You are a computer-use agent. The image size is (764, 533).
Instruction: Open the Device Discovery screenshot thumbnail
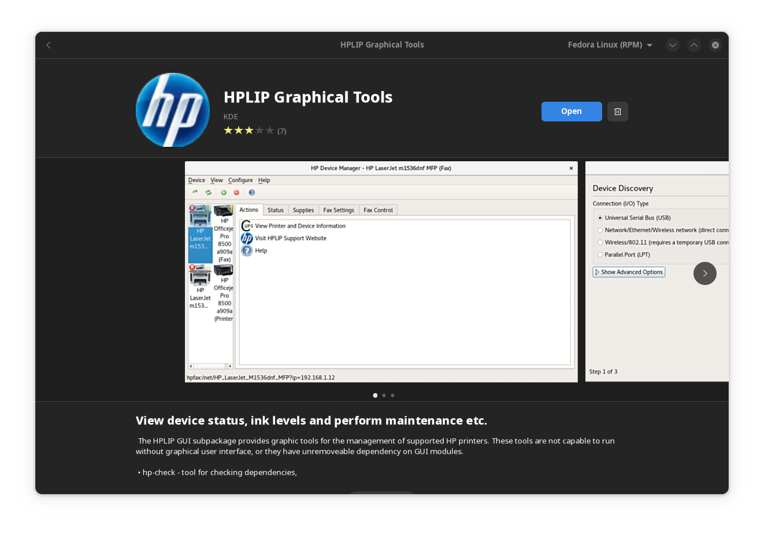[x=657, y=272]
